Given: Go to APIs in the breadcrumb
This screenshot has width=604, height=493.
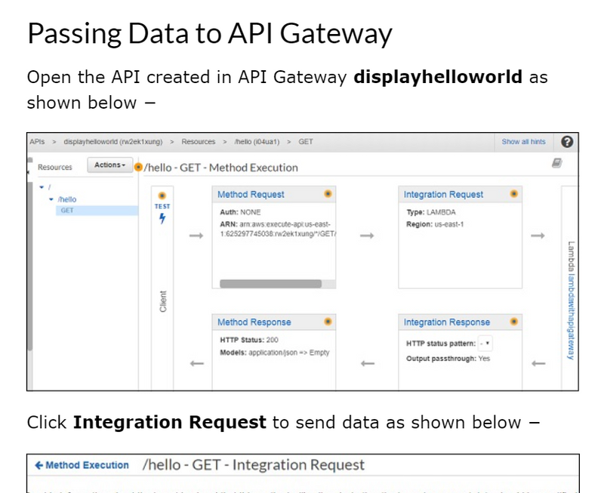Looking at the screenshot, I should click(x=37, y=142).
